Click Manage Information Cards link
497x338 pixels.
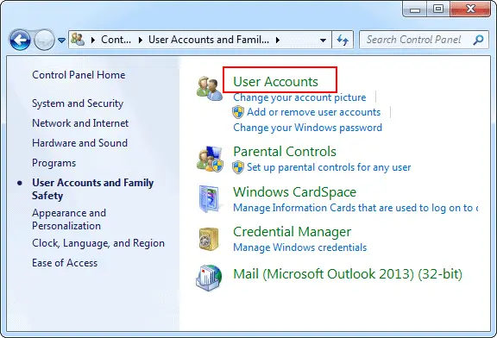[x=355, y=208]
